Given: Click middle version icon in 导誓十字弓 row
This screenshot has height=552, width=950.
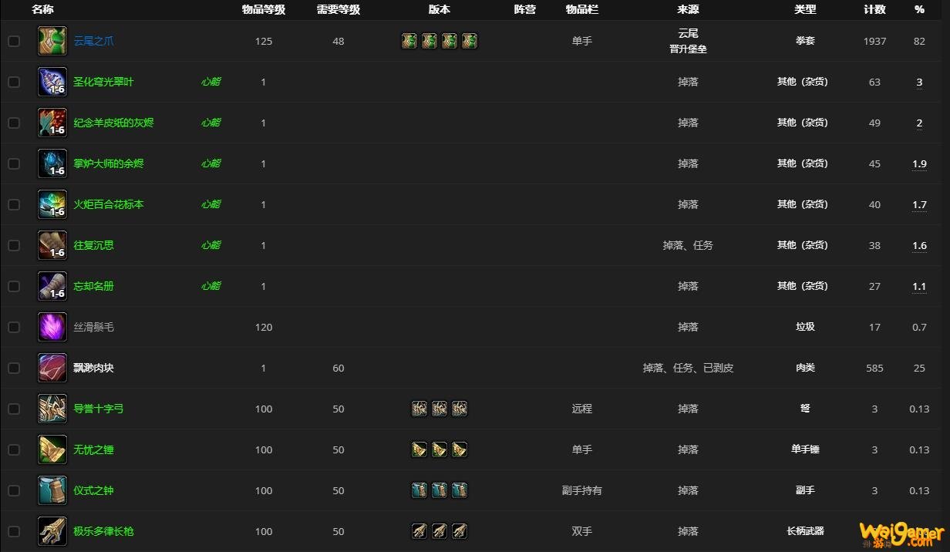Looking at the screenshot, I should [x=440, y=409].
